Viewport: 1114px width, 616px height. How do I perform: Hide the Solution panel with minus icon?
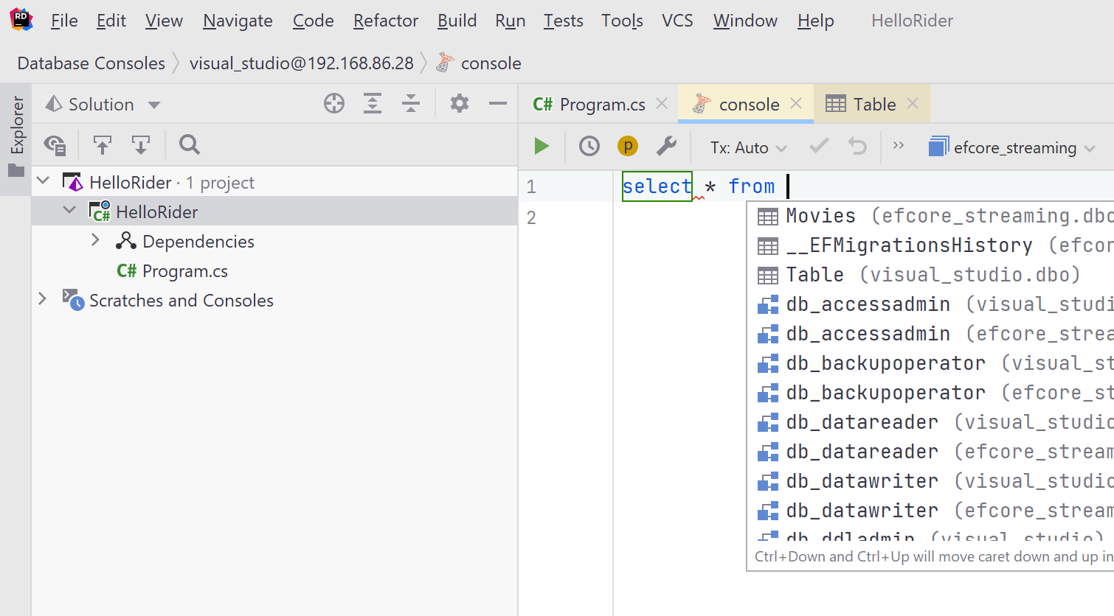point(498,104)
